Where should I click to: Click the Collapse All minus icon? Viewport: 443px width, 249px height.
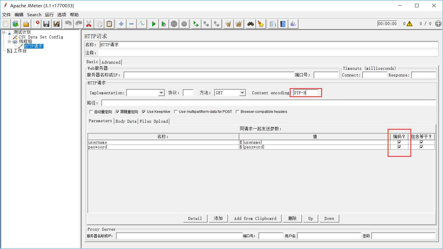[x=131, y=24]
